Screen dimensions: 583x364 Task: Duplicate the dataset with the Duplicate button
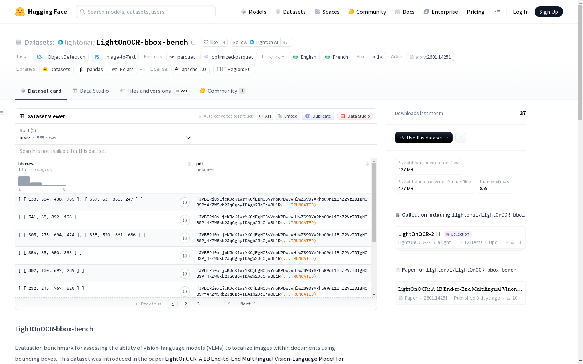pos(318,116)
